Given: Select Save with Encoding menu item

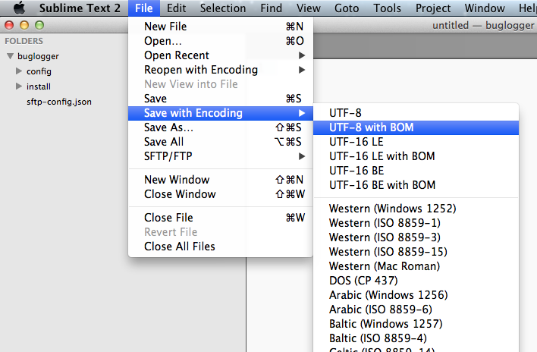Looking at the screenshot, I should 221,113.
